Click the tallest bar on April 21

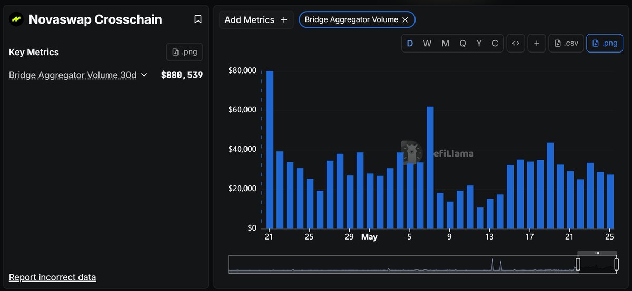[270, 150]
